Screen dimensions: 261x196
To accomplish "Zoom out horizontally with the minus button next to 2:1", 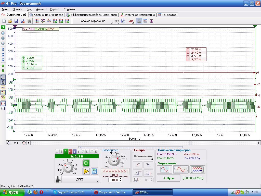I will (9, 143).
